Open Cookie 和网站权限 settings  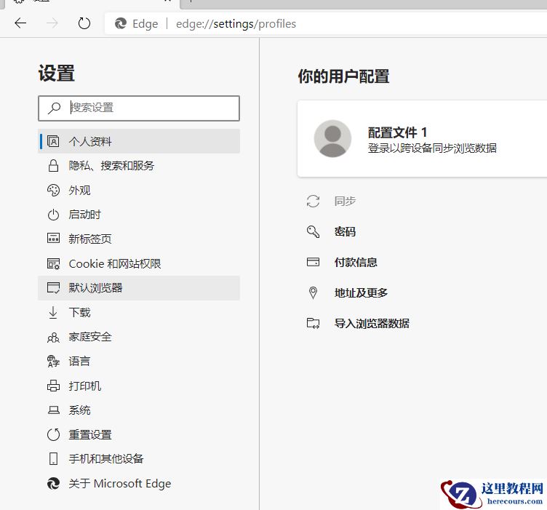click(x=139, y=263)
